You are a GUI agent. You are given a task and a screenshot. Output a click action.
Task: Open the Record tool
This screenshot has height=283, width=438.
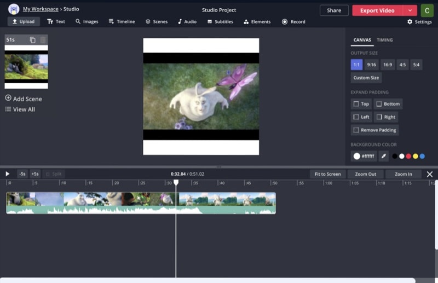tap(293, 21)
